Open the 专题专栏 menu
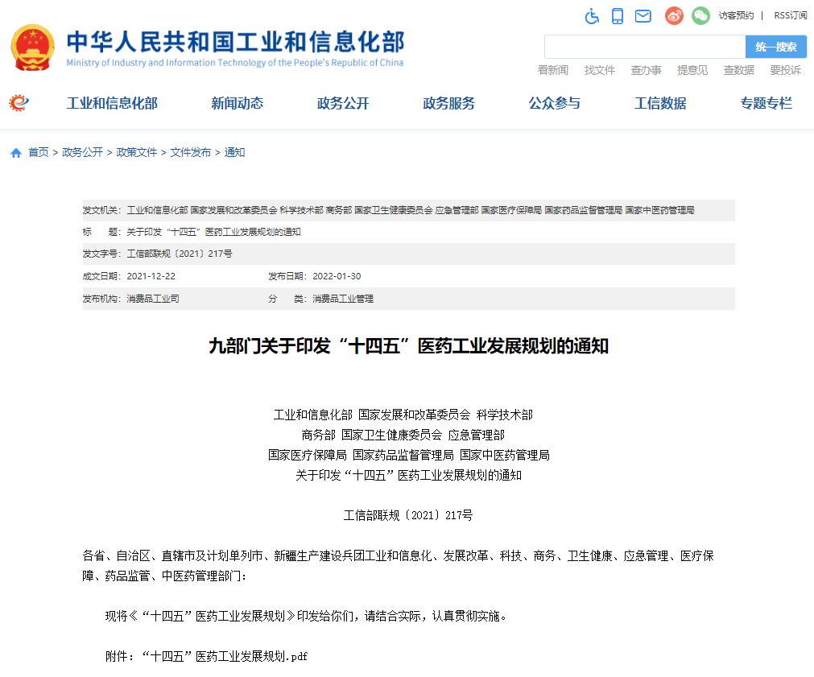Viewport: 814px width, 677px height. click(766, 103)
